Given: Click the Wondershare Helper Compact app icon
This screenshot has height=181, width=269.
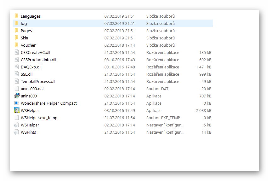Looking at the screenshot, I should [17, 103].
